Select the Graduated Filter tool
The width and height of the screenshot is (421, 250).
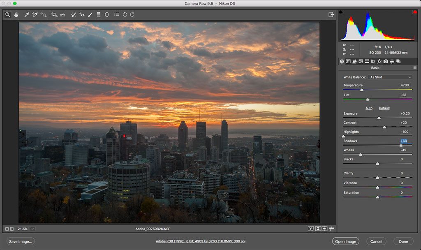98,14
